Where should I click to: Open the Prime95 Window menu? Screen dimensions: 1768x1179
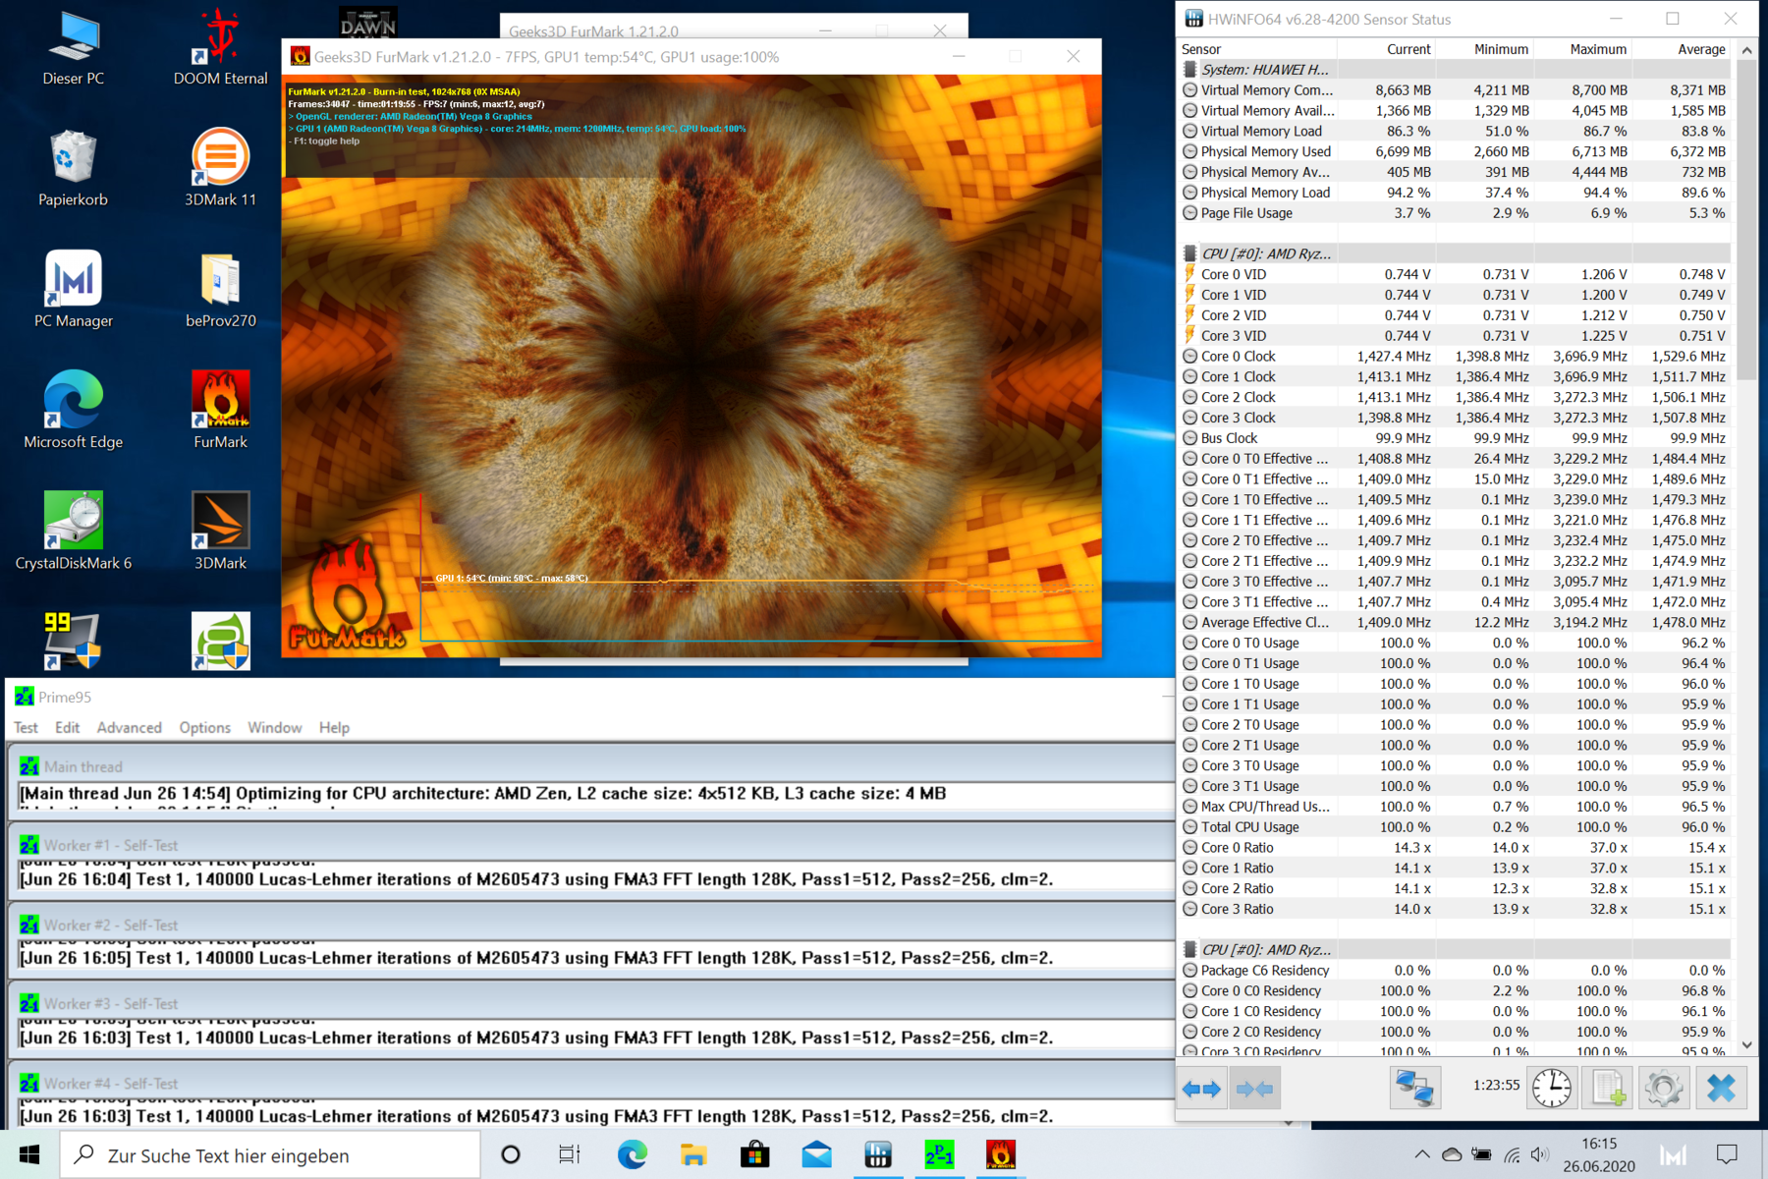coord(274,727)
